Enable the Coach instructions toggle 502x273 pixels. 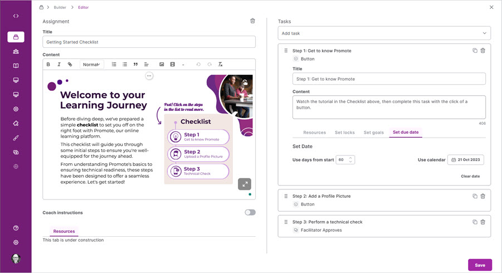pos(250,212)
